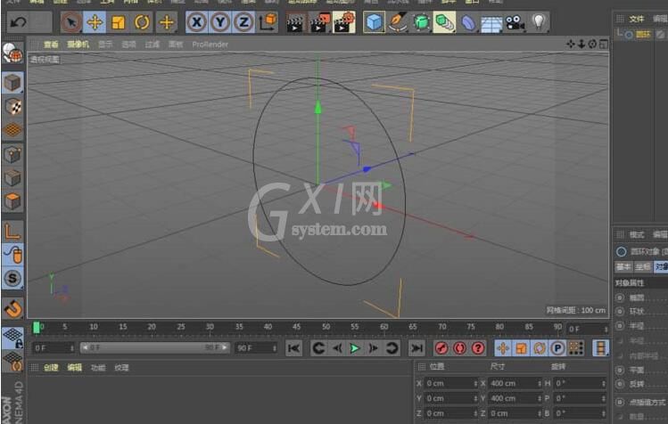Click the recent tool plus icon
Image resolution: width=668 pixels, height=424 pixels.
[x=166, y=22]
